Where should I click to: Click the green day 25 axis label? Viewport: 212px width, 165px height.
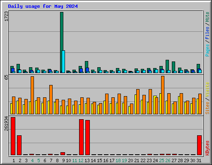tap(161, 160)
